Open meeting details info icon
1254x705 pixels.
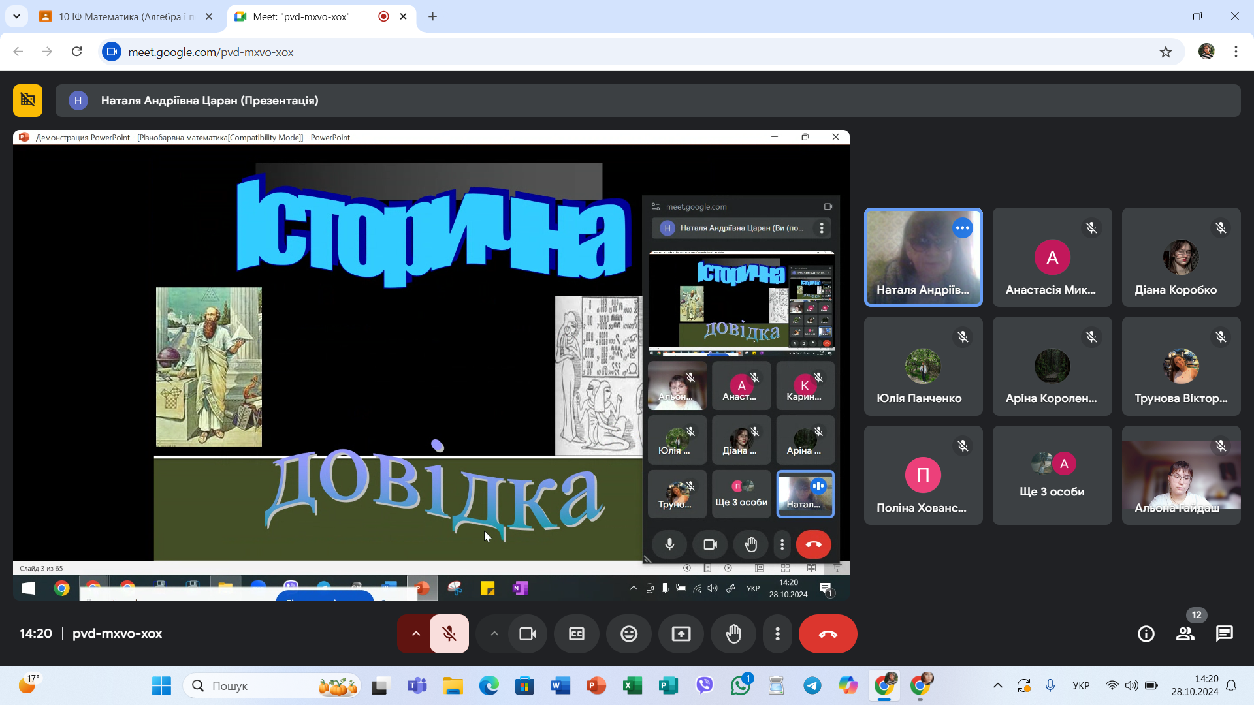(1146, 634)
